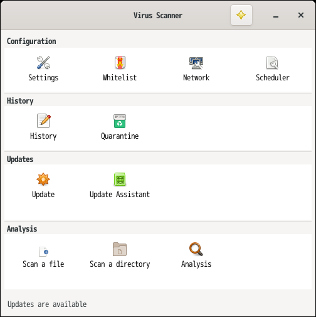This screenshot has height=317, width=316.
Task: Open the Quarantine recycle bin icon
Action: [x=120, y=121]
